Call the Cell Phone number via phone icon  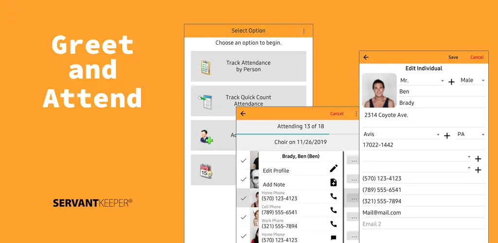[334, 210]
